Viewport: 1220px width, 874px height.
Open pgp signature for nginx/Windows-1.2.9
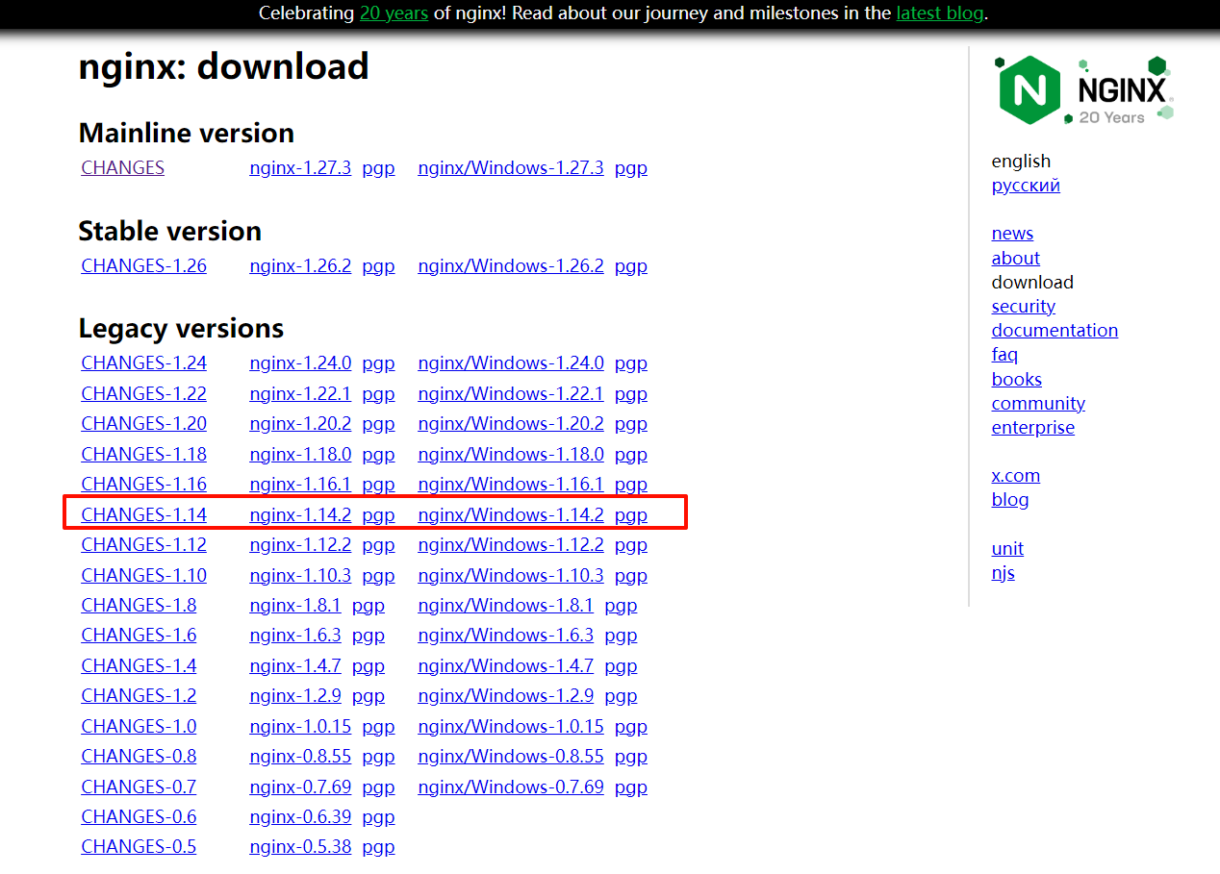tap(622, 695)
